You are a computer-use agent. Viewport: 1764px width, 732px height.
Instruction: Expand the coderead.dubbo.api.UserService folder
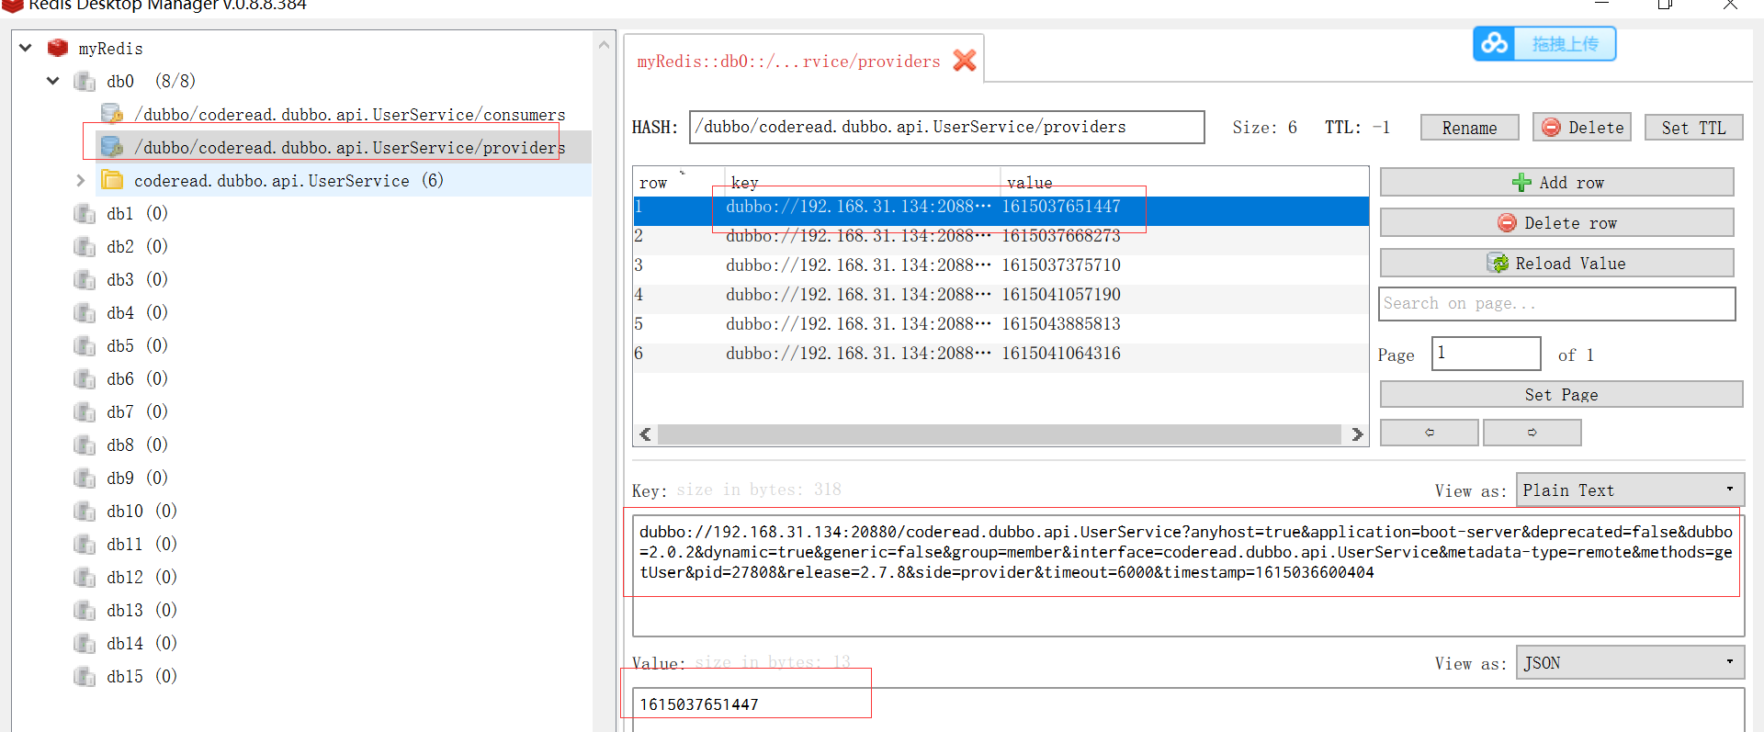(x=81, y=180)
